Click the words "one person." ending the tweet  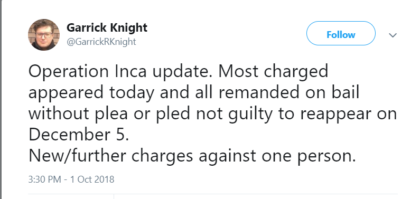[x=309, y=157]
